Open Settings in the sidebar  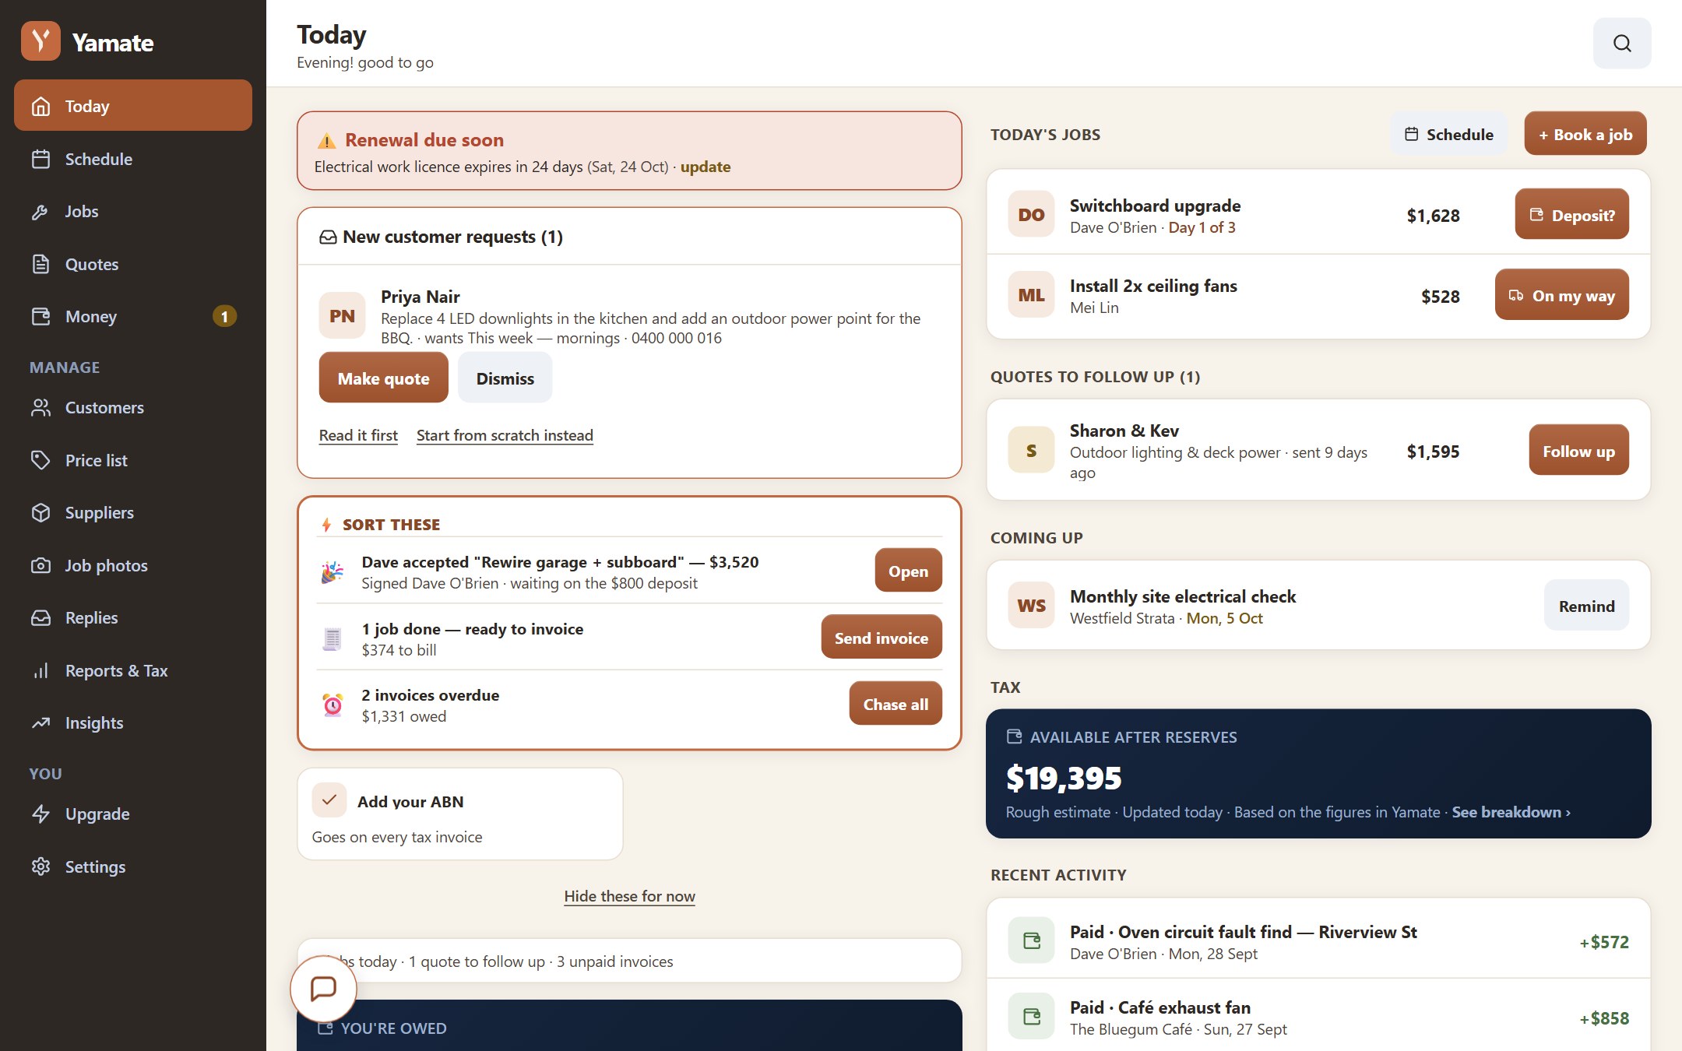[133, 866]
